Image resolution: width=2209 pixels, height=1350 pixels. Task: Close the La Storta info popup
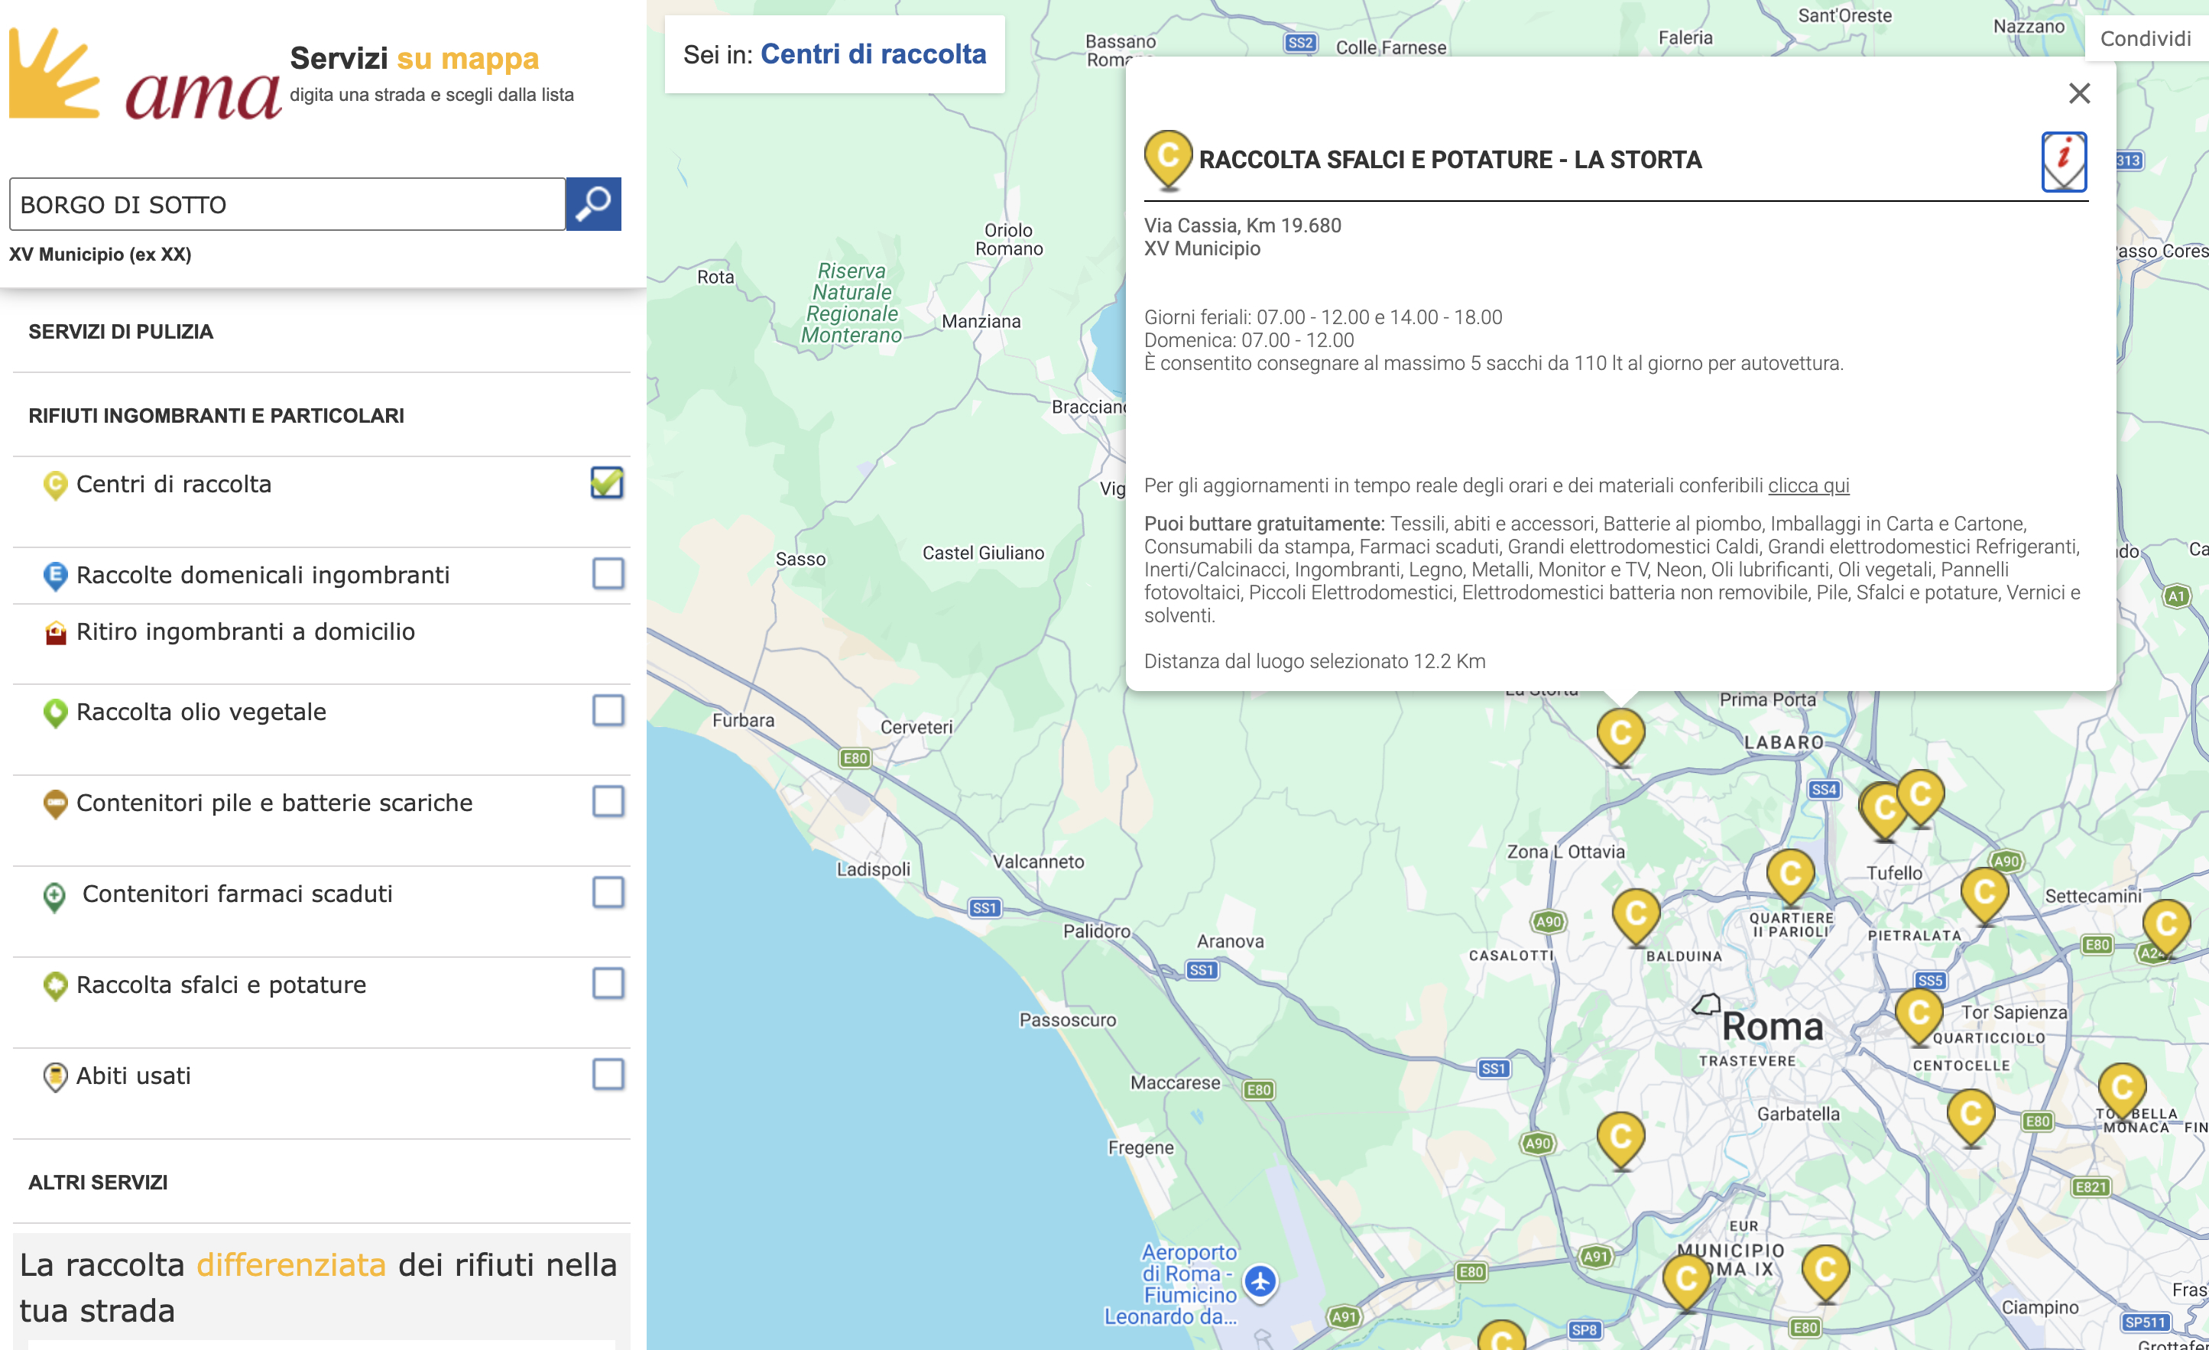(2079, 93)
